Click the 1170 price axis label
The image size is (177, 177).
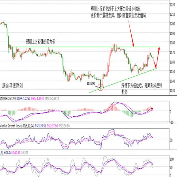[172, 53]
